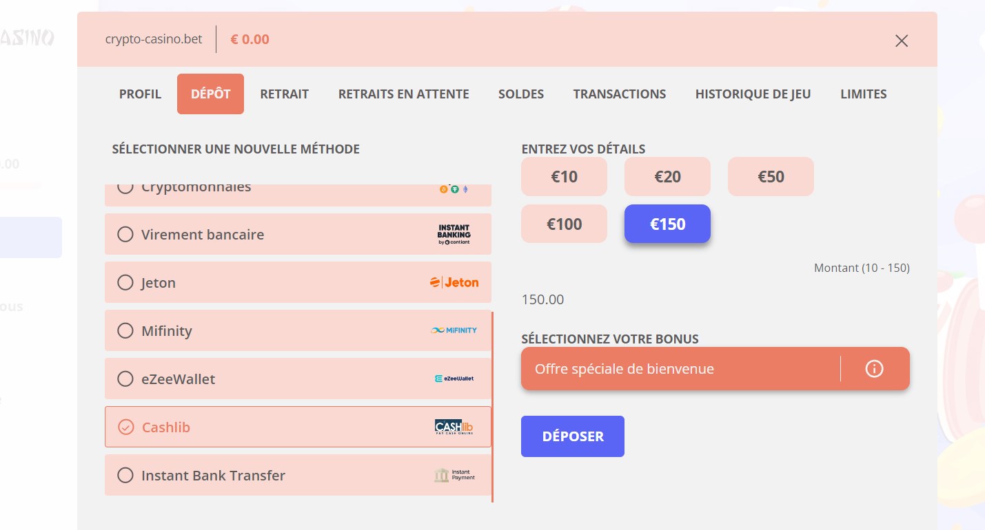Click the Instant Banking logo icon
Screen dimensions: 985x530
pos(454,234)
